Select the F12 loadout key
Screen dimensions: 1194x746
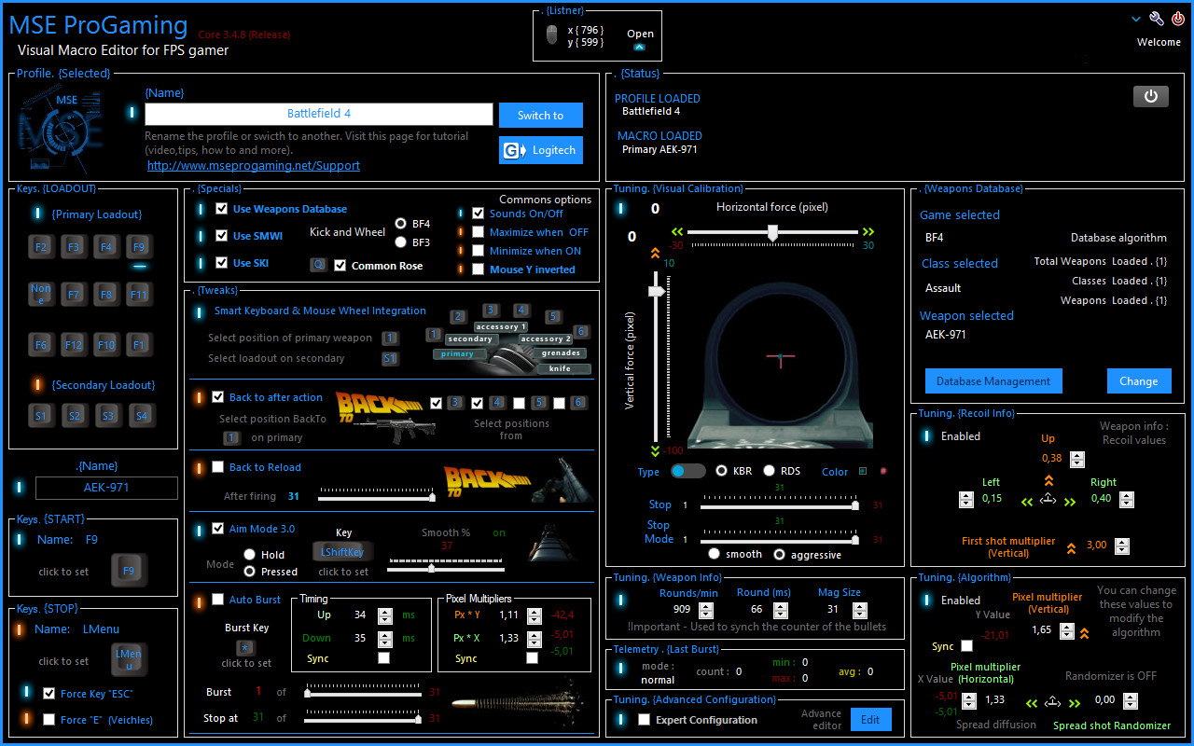click(x=74, y=344)
